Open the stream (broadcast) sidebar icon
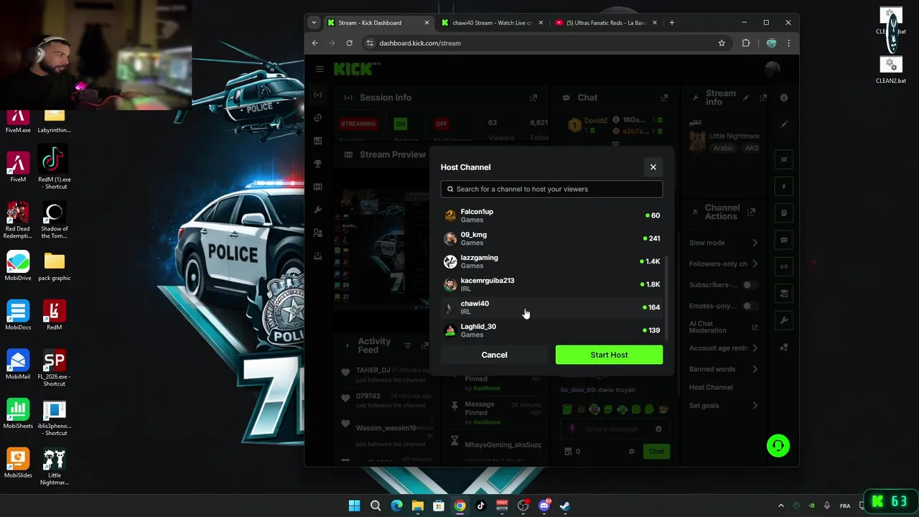The width and height of the screenshot is (919, 517). coord(317,95)
